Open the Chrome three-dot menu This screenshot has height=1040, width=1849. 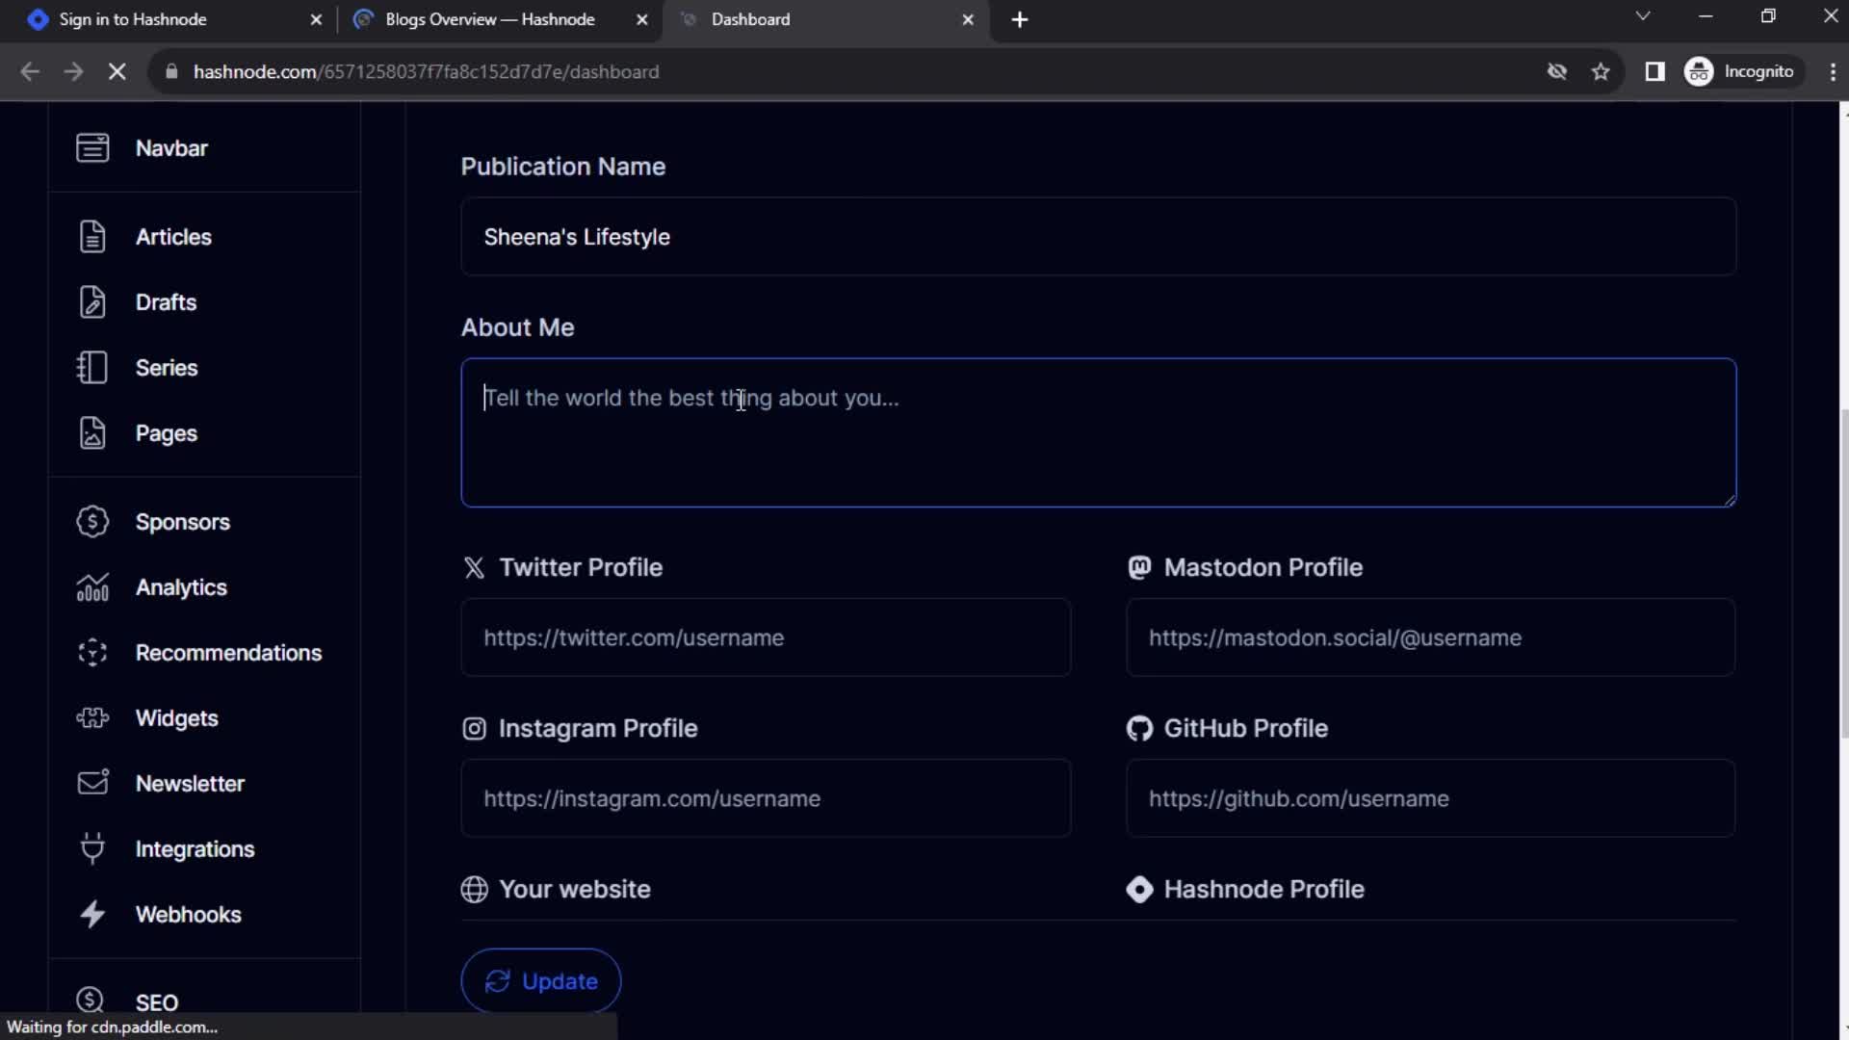coord(1832,71)
